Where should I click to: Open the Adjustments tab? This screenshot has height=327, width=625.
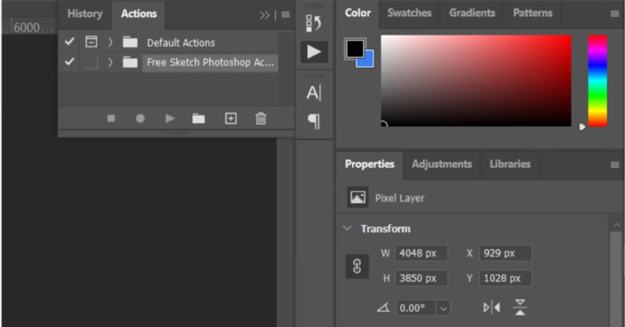coord(441,164)
